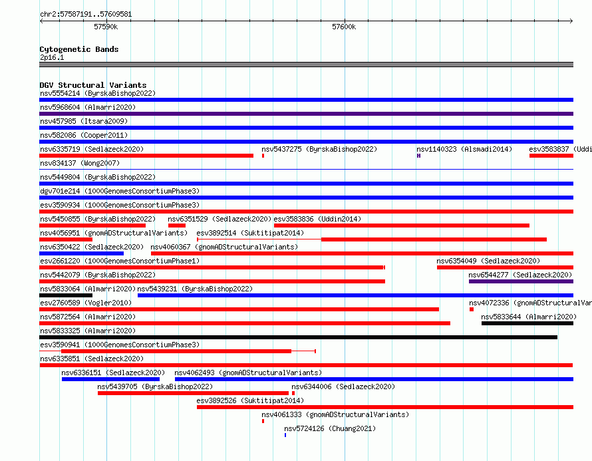Open variant nsv5439705 (ByrskaBishop2022)
This screenshot has width=592, height=461.
click(155, 386)
